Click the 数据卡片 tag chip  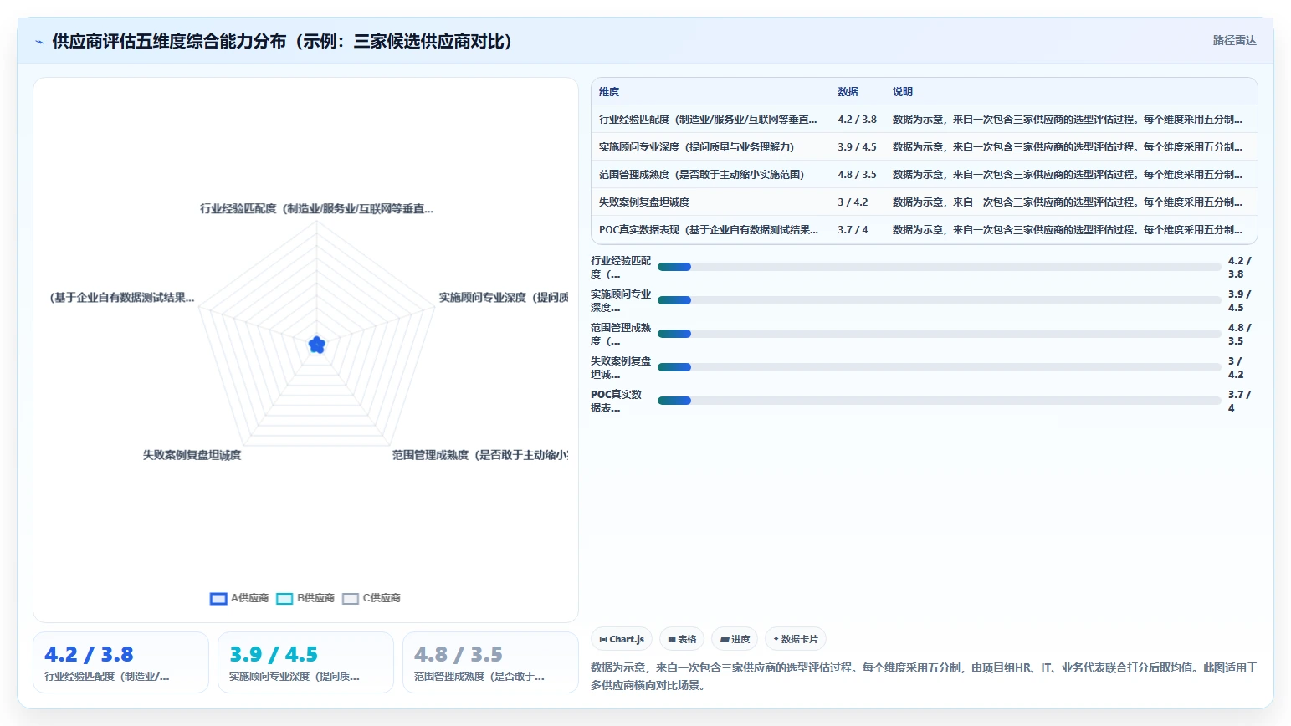[796, 639]
